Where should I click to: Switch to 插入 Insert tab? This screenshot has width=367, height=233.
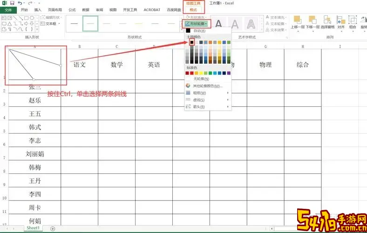click(x=38, y=10)
